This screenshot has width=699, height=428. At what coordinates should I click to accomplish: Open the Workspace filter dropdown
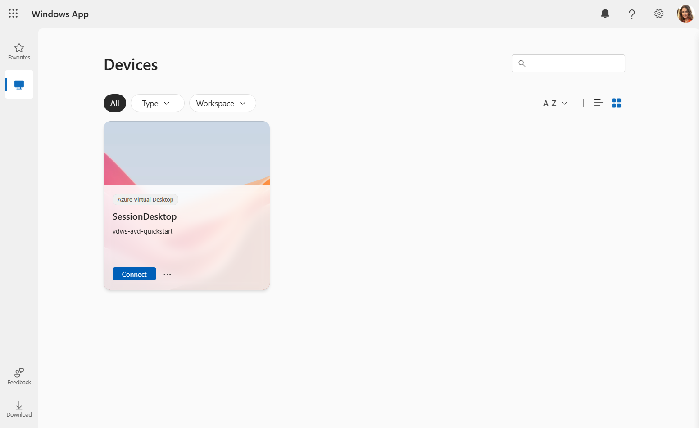[x=222, y=103]
